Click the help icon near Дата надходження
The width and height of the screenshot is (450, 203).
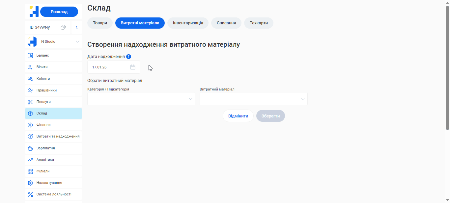(x=128, y=56)
